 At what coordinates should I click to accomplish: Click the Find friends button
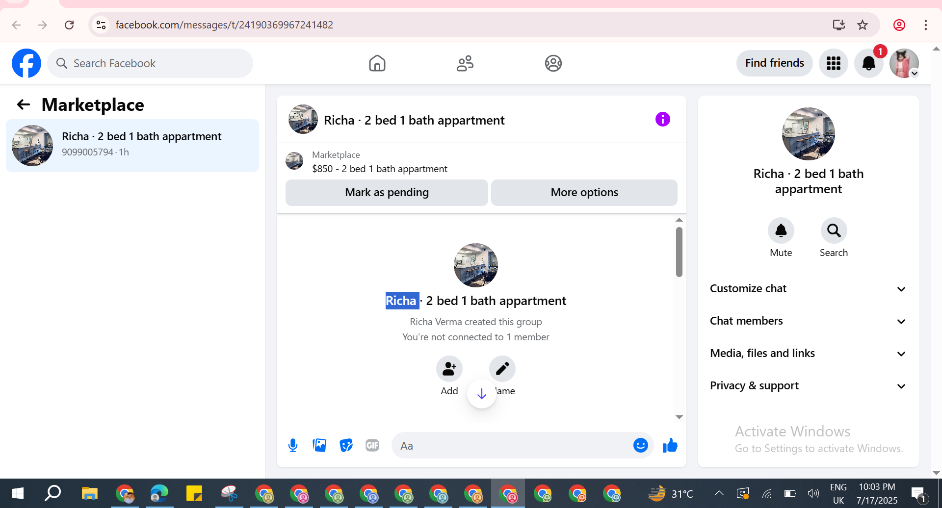click(x=775, y=63)
